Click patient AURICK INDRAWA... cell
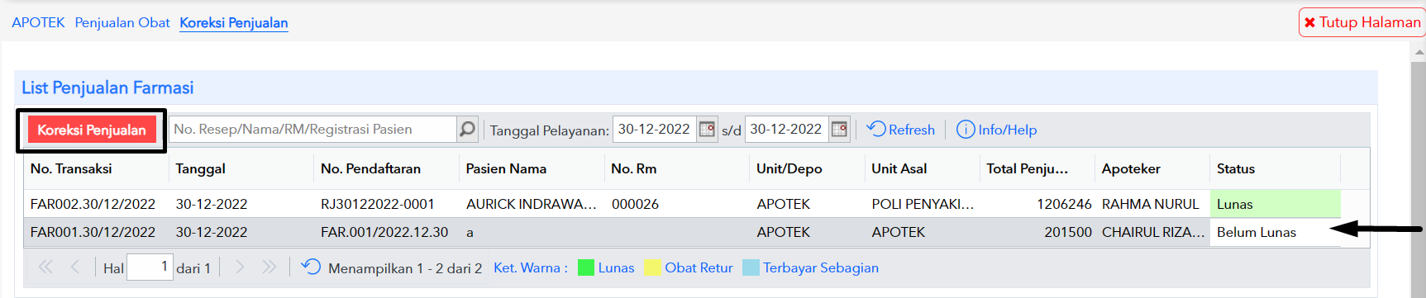 [532, 204]
